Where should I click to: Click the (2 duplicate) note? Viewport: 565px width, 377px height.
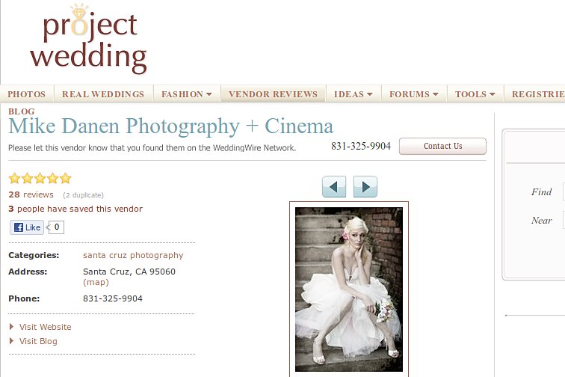point(83,195)
